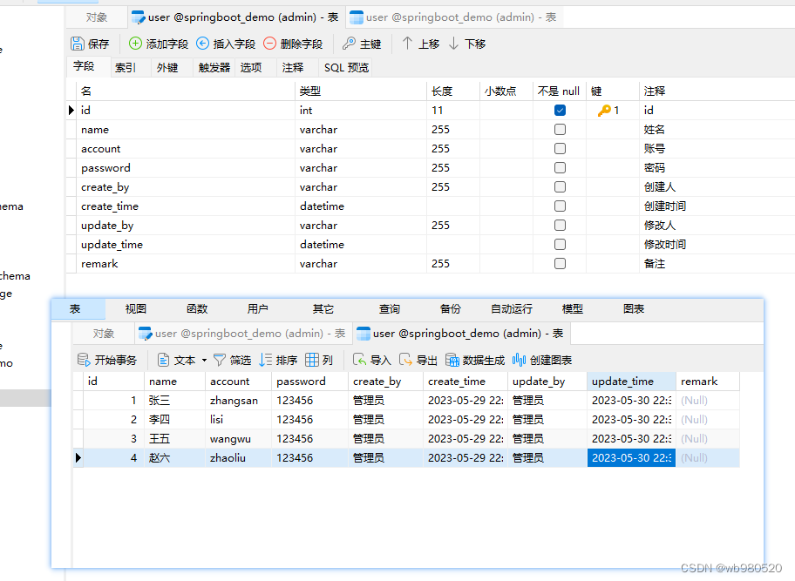The height and width of the screenshot is (581, 795).
Task: Select the cell containing 李四
Action: 174,420
